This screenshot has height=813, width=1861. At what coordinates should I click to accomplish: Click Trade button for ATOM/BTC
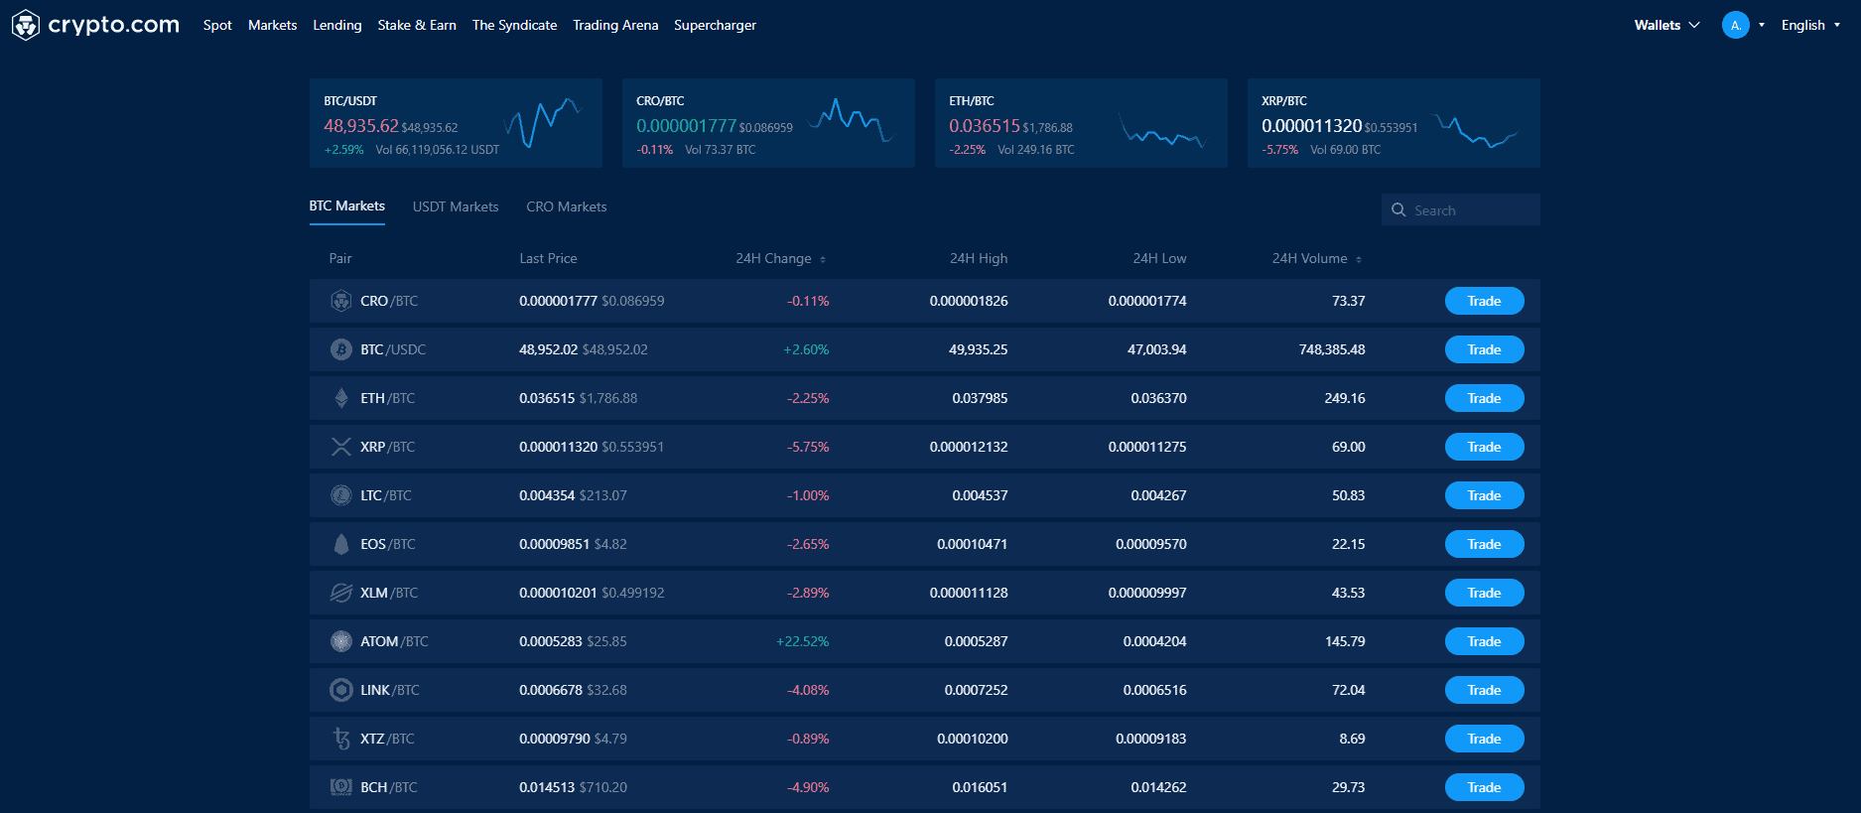[1484, 641]
